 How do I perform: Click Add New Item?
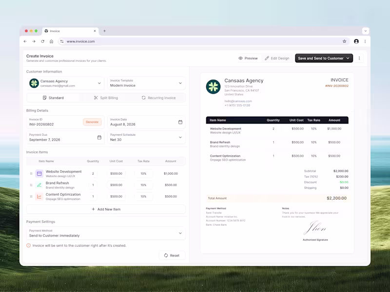point(106,209)
